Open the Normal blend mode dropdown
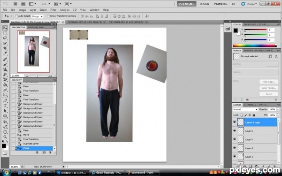This screenshot has width=282, height=176. (245, 109)
